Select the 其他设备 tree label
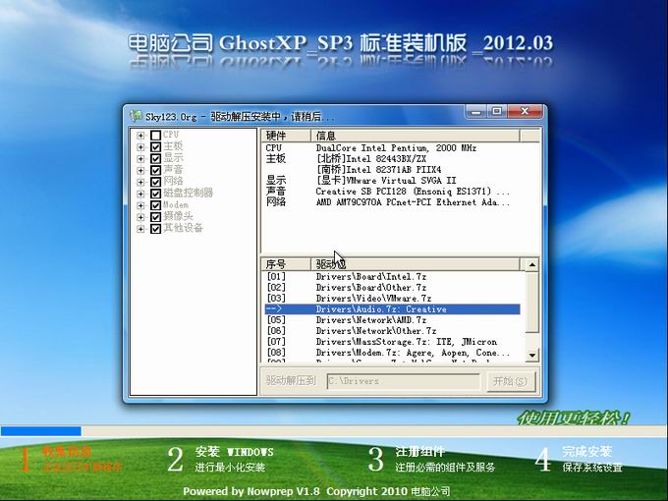The height and width of the screenshot is (501, 668). click(x=183, y=229)
